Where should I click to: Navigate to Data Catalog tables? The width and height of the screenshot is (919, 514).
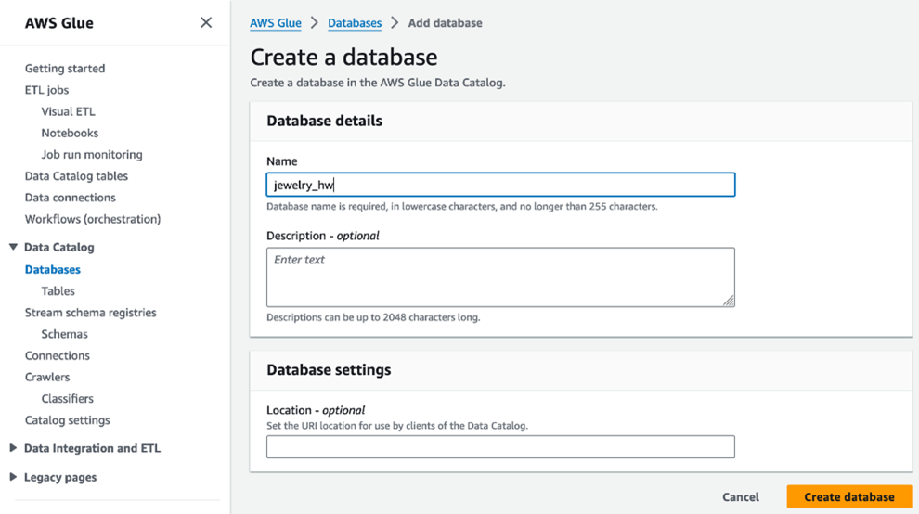point(76,176)
